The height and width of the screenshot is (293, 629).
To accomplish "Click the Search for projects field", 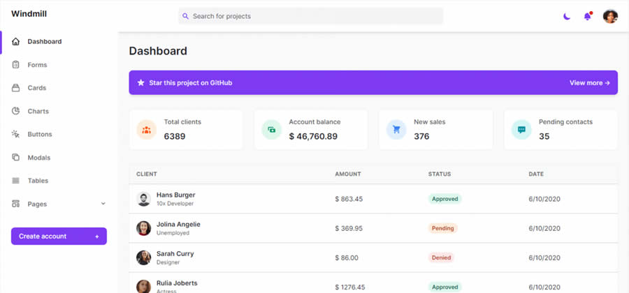I will [x=311, y=16].
